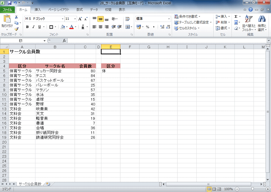Click the Cut scissors icon
271x192 pixels.
point(16,17)
